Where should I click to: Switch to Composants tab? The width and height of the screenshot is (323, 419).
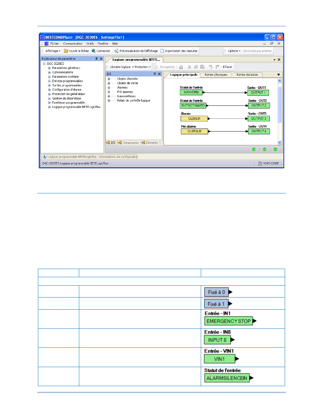click(x=128, y=143)
